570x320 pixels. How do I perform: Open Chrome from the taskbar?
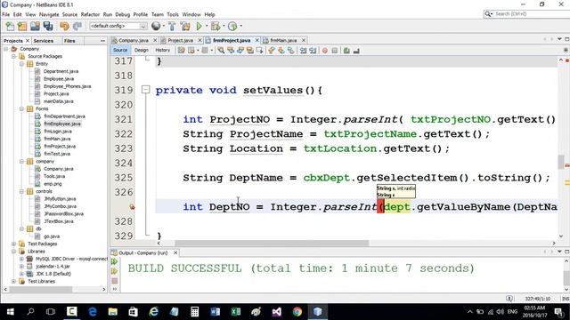[x=297, y=312]
